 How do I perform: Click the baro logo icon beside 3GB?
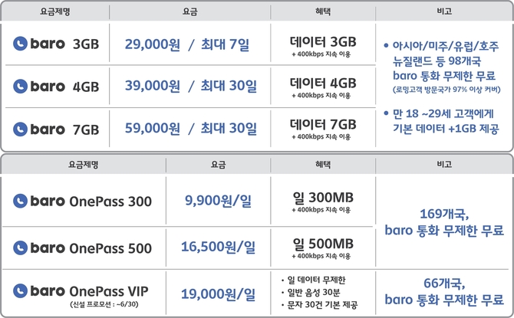(x=21, y=44)
